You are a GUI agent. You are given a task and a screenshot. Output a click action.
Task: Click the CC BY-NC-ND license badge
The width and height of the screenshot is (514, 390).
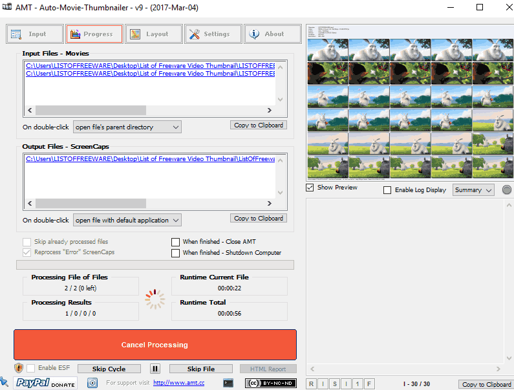point(271,383)
